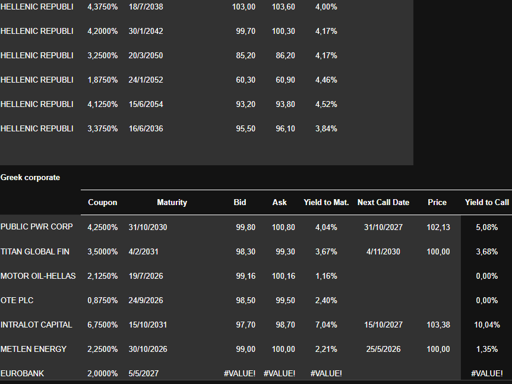Click Public Pwr Corp 31/10/2030 maturity
The height and width of the screenshot is (384, 512).
[147, 227]
